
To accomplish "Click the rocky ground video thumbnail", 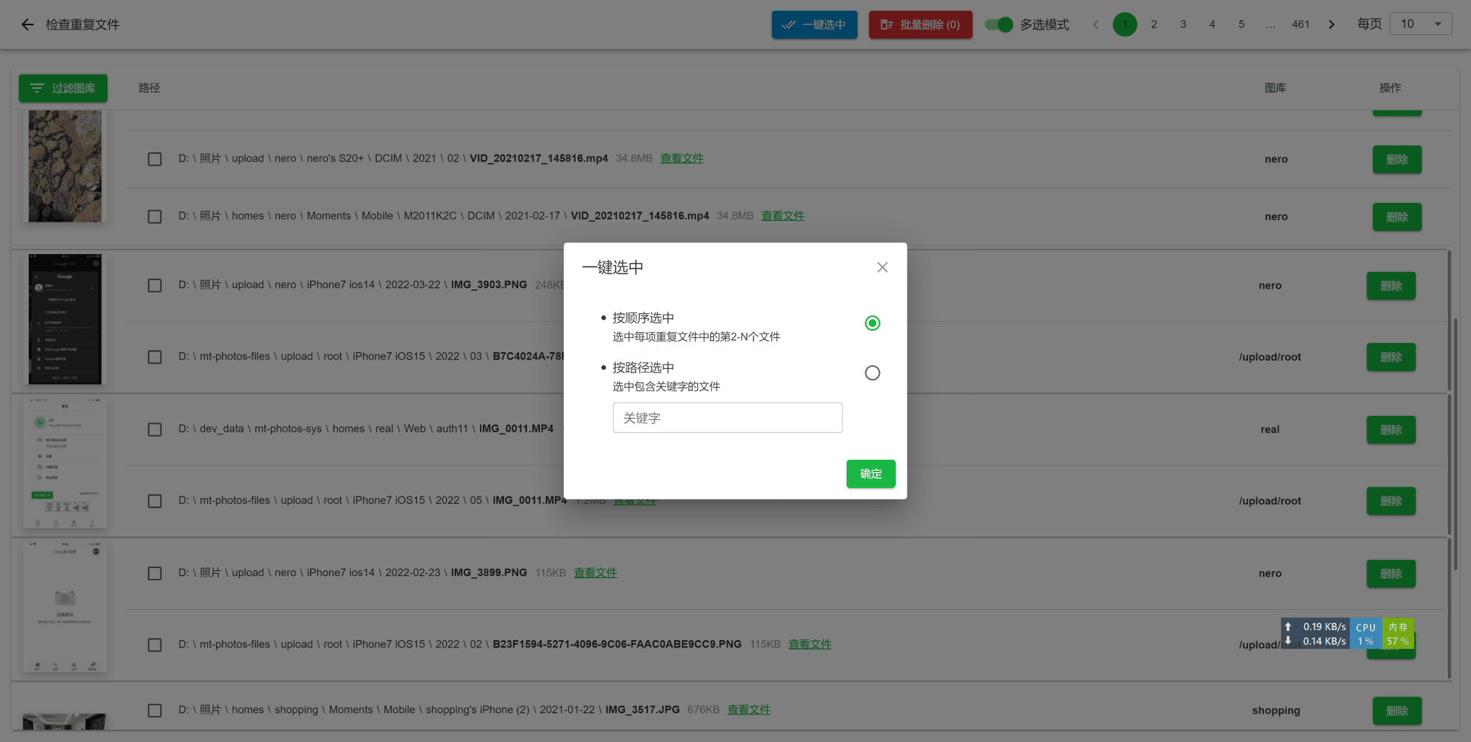I will click(x=65, y=166).
